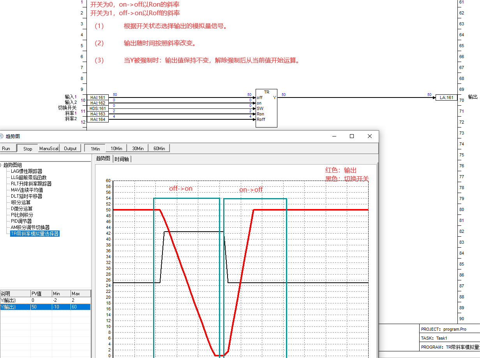Toggle the 1Min time range

click(x=95, y=149)
